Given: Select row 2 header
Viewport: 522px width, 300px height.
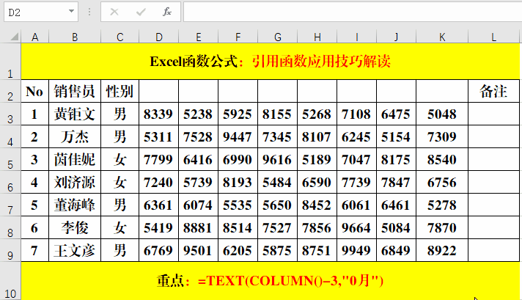Looking at the screenshot, I should pos(11,93).
